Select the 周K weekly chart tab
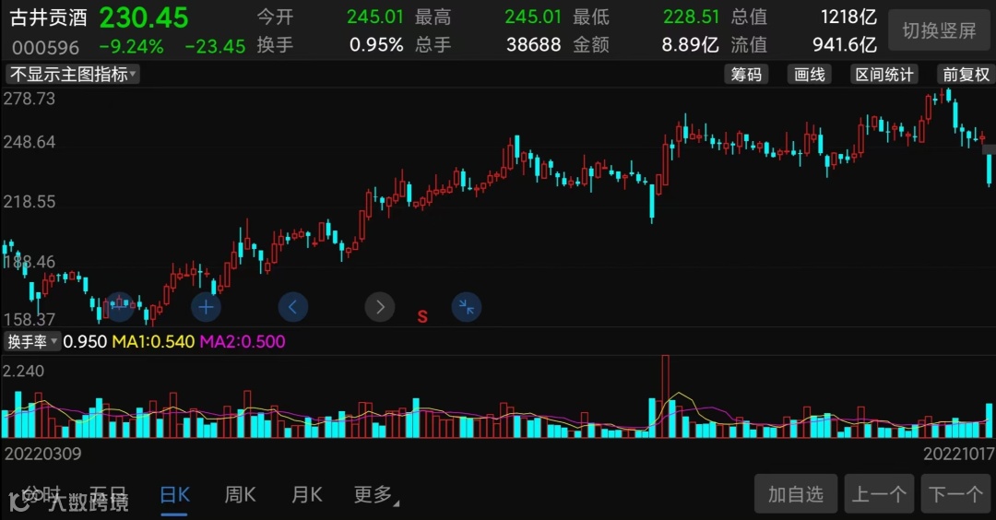996x520 pixels. point(240,494)
